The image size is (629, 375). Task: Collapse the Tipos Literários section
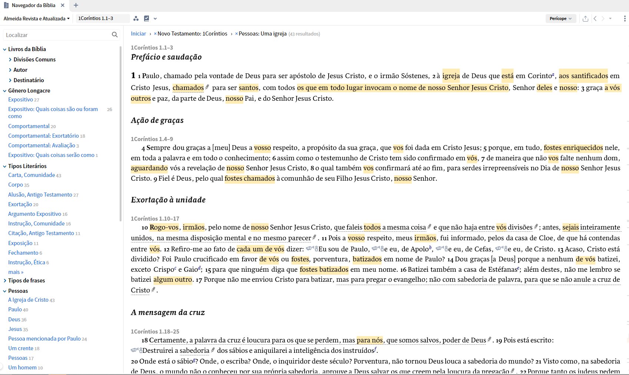[x=4, y=166]
